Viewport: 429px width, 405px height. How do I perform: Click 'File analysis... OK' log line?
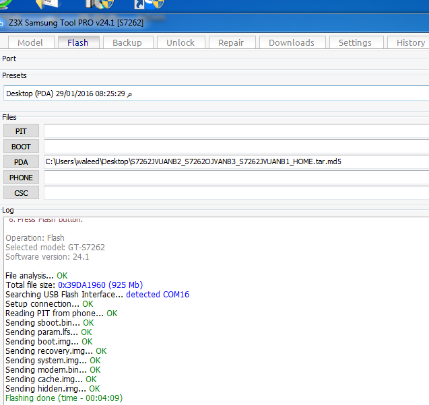pos(36,275)
